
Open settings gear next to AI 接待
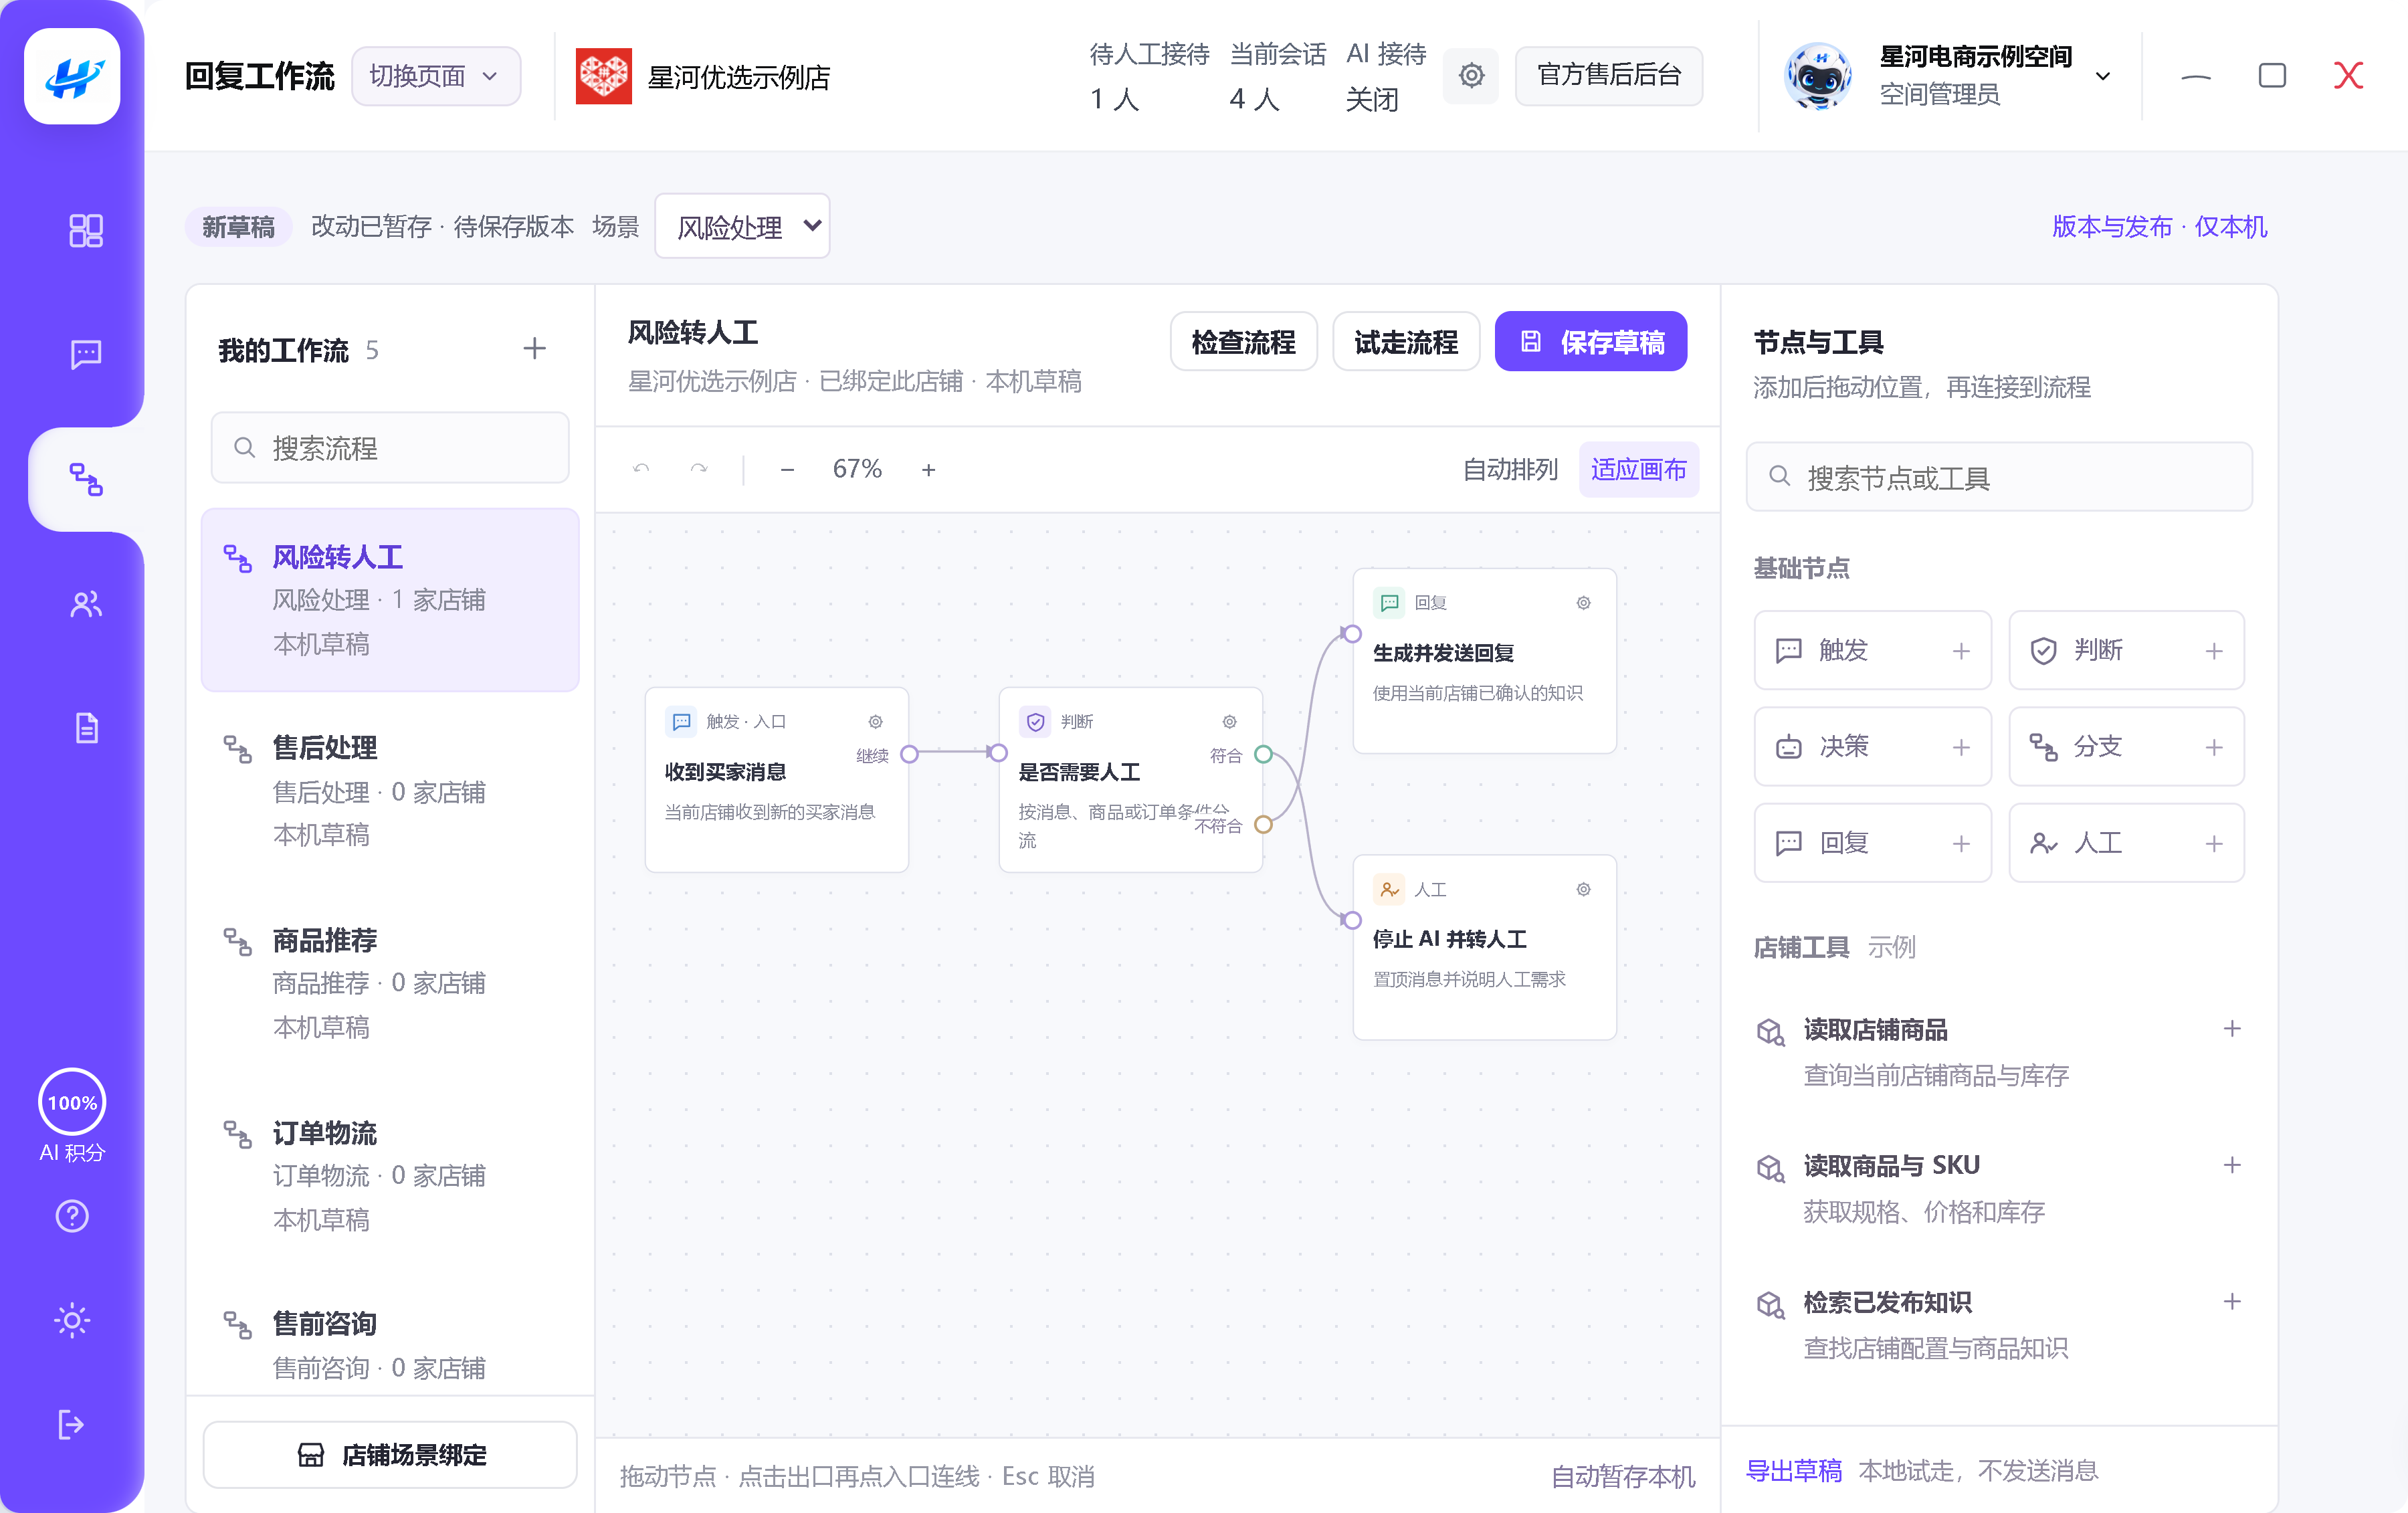(x=1471, y=76)
